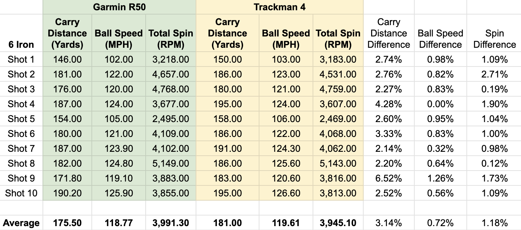The image size is (521, 230).
Task: Select Shot 8 Garmin total spin 5,149.00
Action: [x=171, y=163]
